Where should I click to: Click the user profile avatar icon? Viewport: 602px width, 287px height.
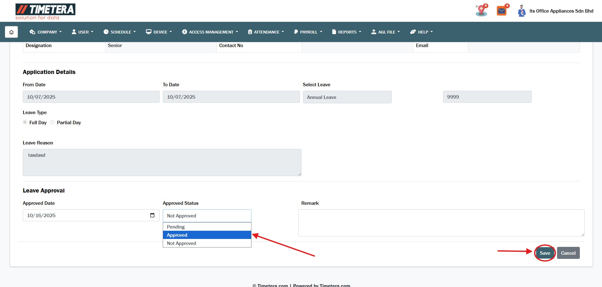[521, 11]
